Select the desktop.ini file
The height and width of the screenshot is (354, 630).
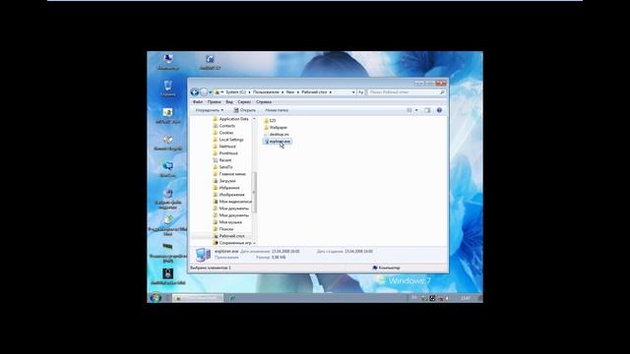pyautogui.click(x=276, y=135)
